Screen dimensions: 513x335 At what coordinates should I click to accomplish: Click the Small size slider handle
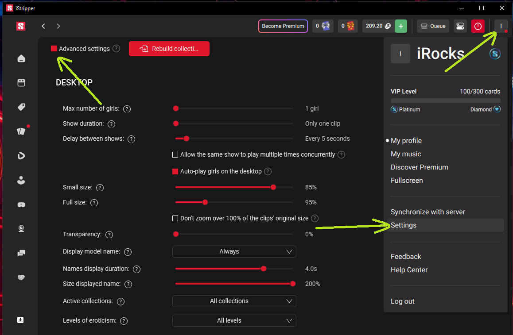[273, 187]
